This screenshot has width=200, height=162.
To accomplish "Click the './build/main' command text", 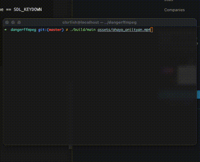I will (x=83, y=30).
